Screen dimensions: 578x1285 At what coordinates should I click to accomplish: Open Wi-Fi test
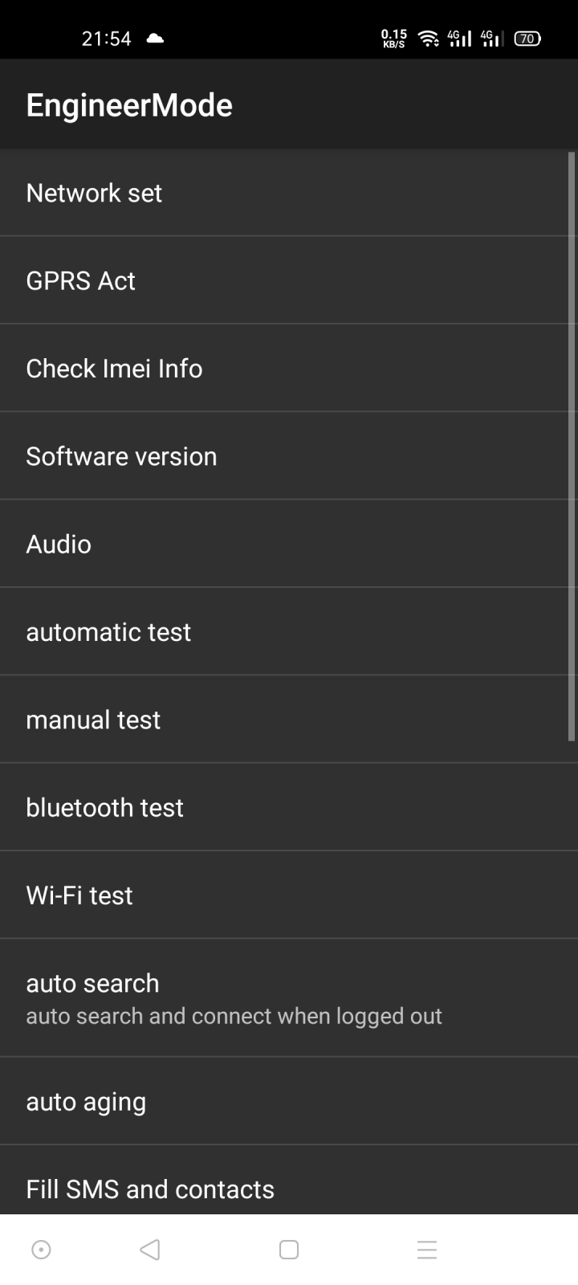(289, 895)
